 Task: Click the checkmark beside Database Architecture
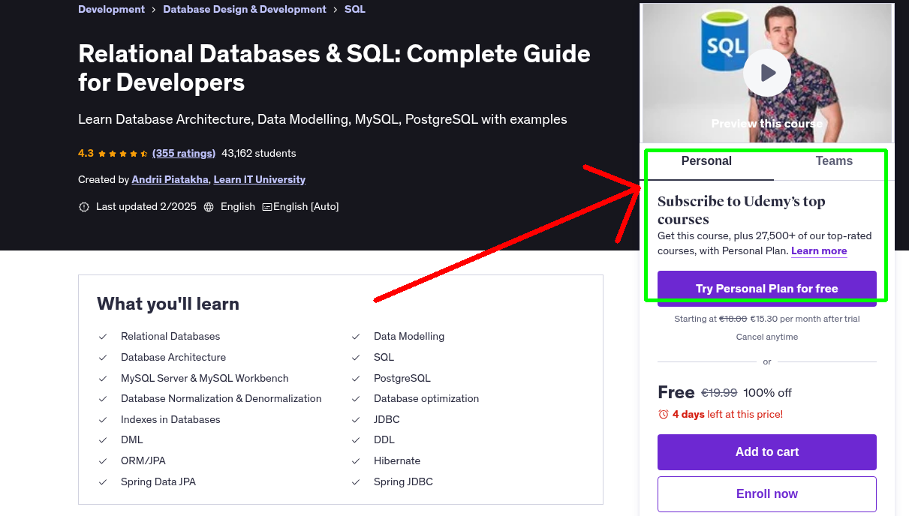click(102, 358)
